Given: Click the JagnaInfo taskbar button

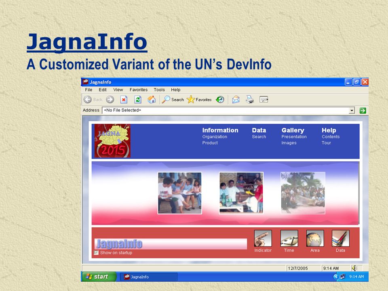Looking at the screenshot, I should [x=149, y=277].
